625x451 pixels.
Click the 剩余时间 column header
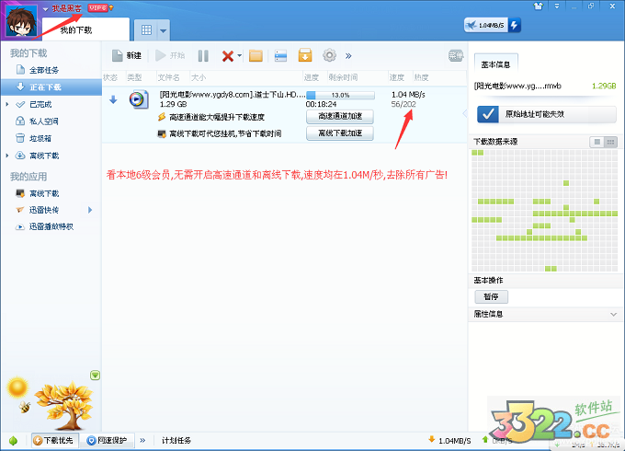[343, 77]
